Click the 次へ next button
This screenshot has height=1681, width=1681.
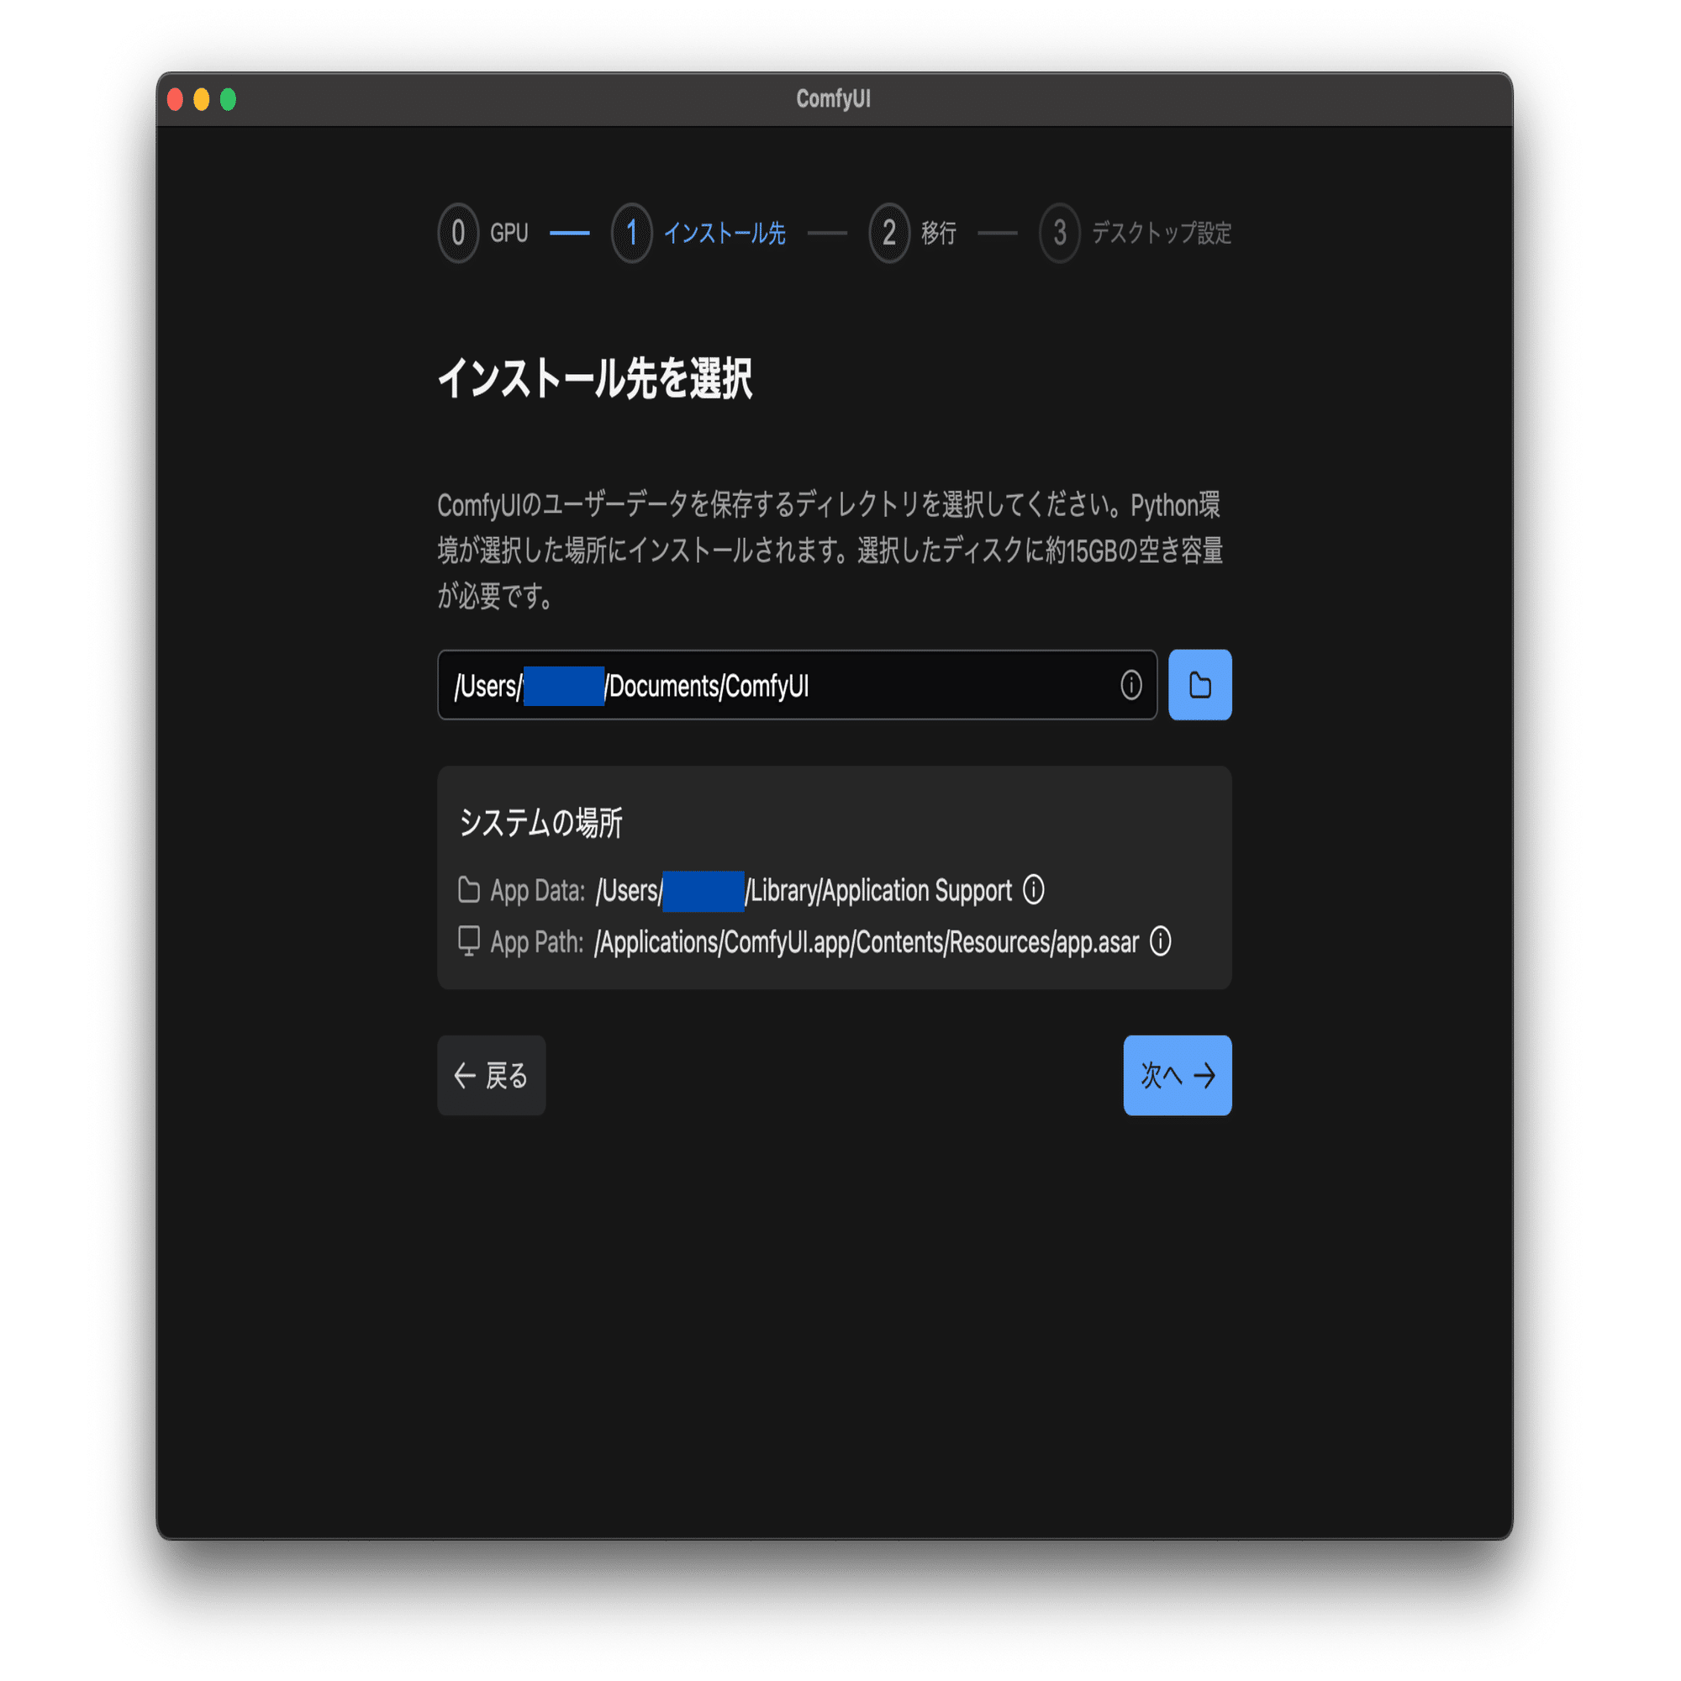1178,1076
